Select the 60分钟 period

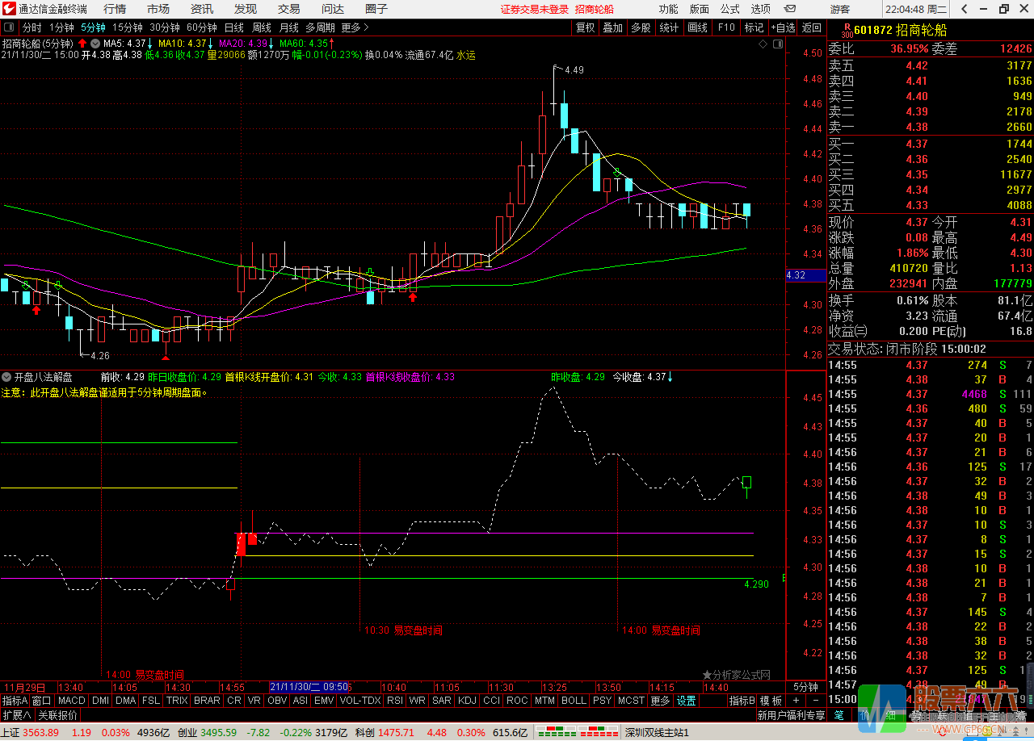point(201,27)
